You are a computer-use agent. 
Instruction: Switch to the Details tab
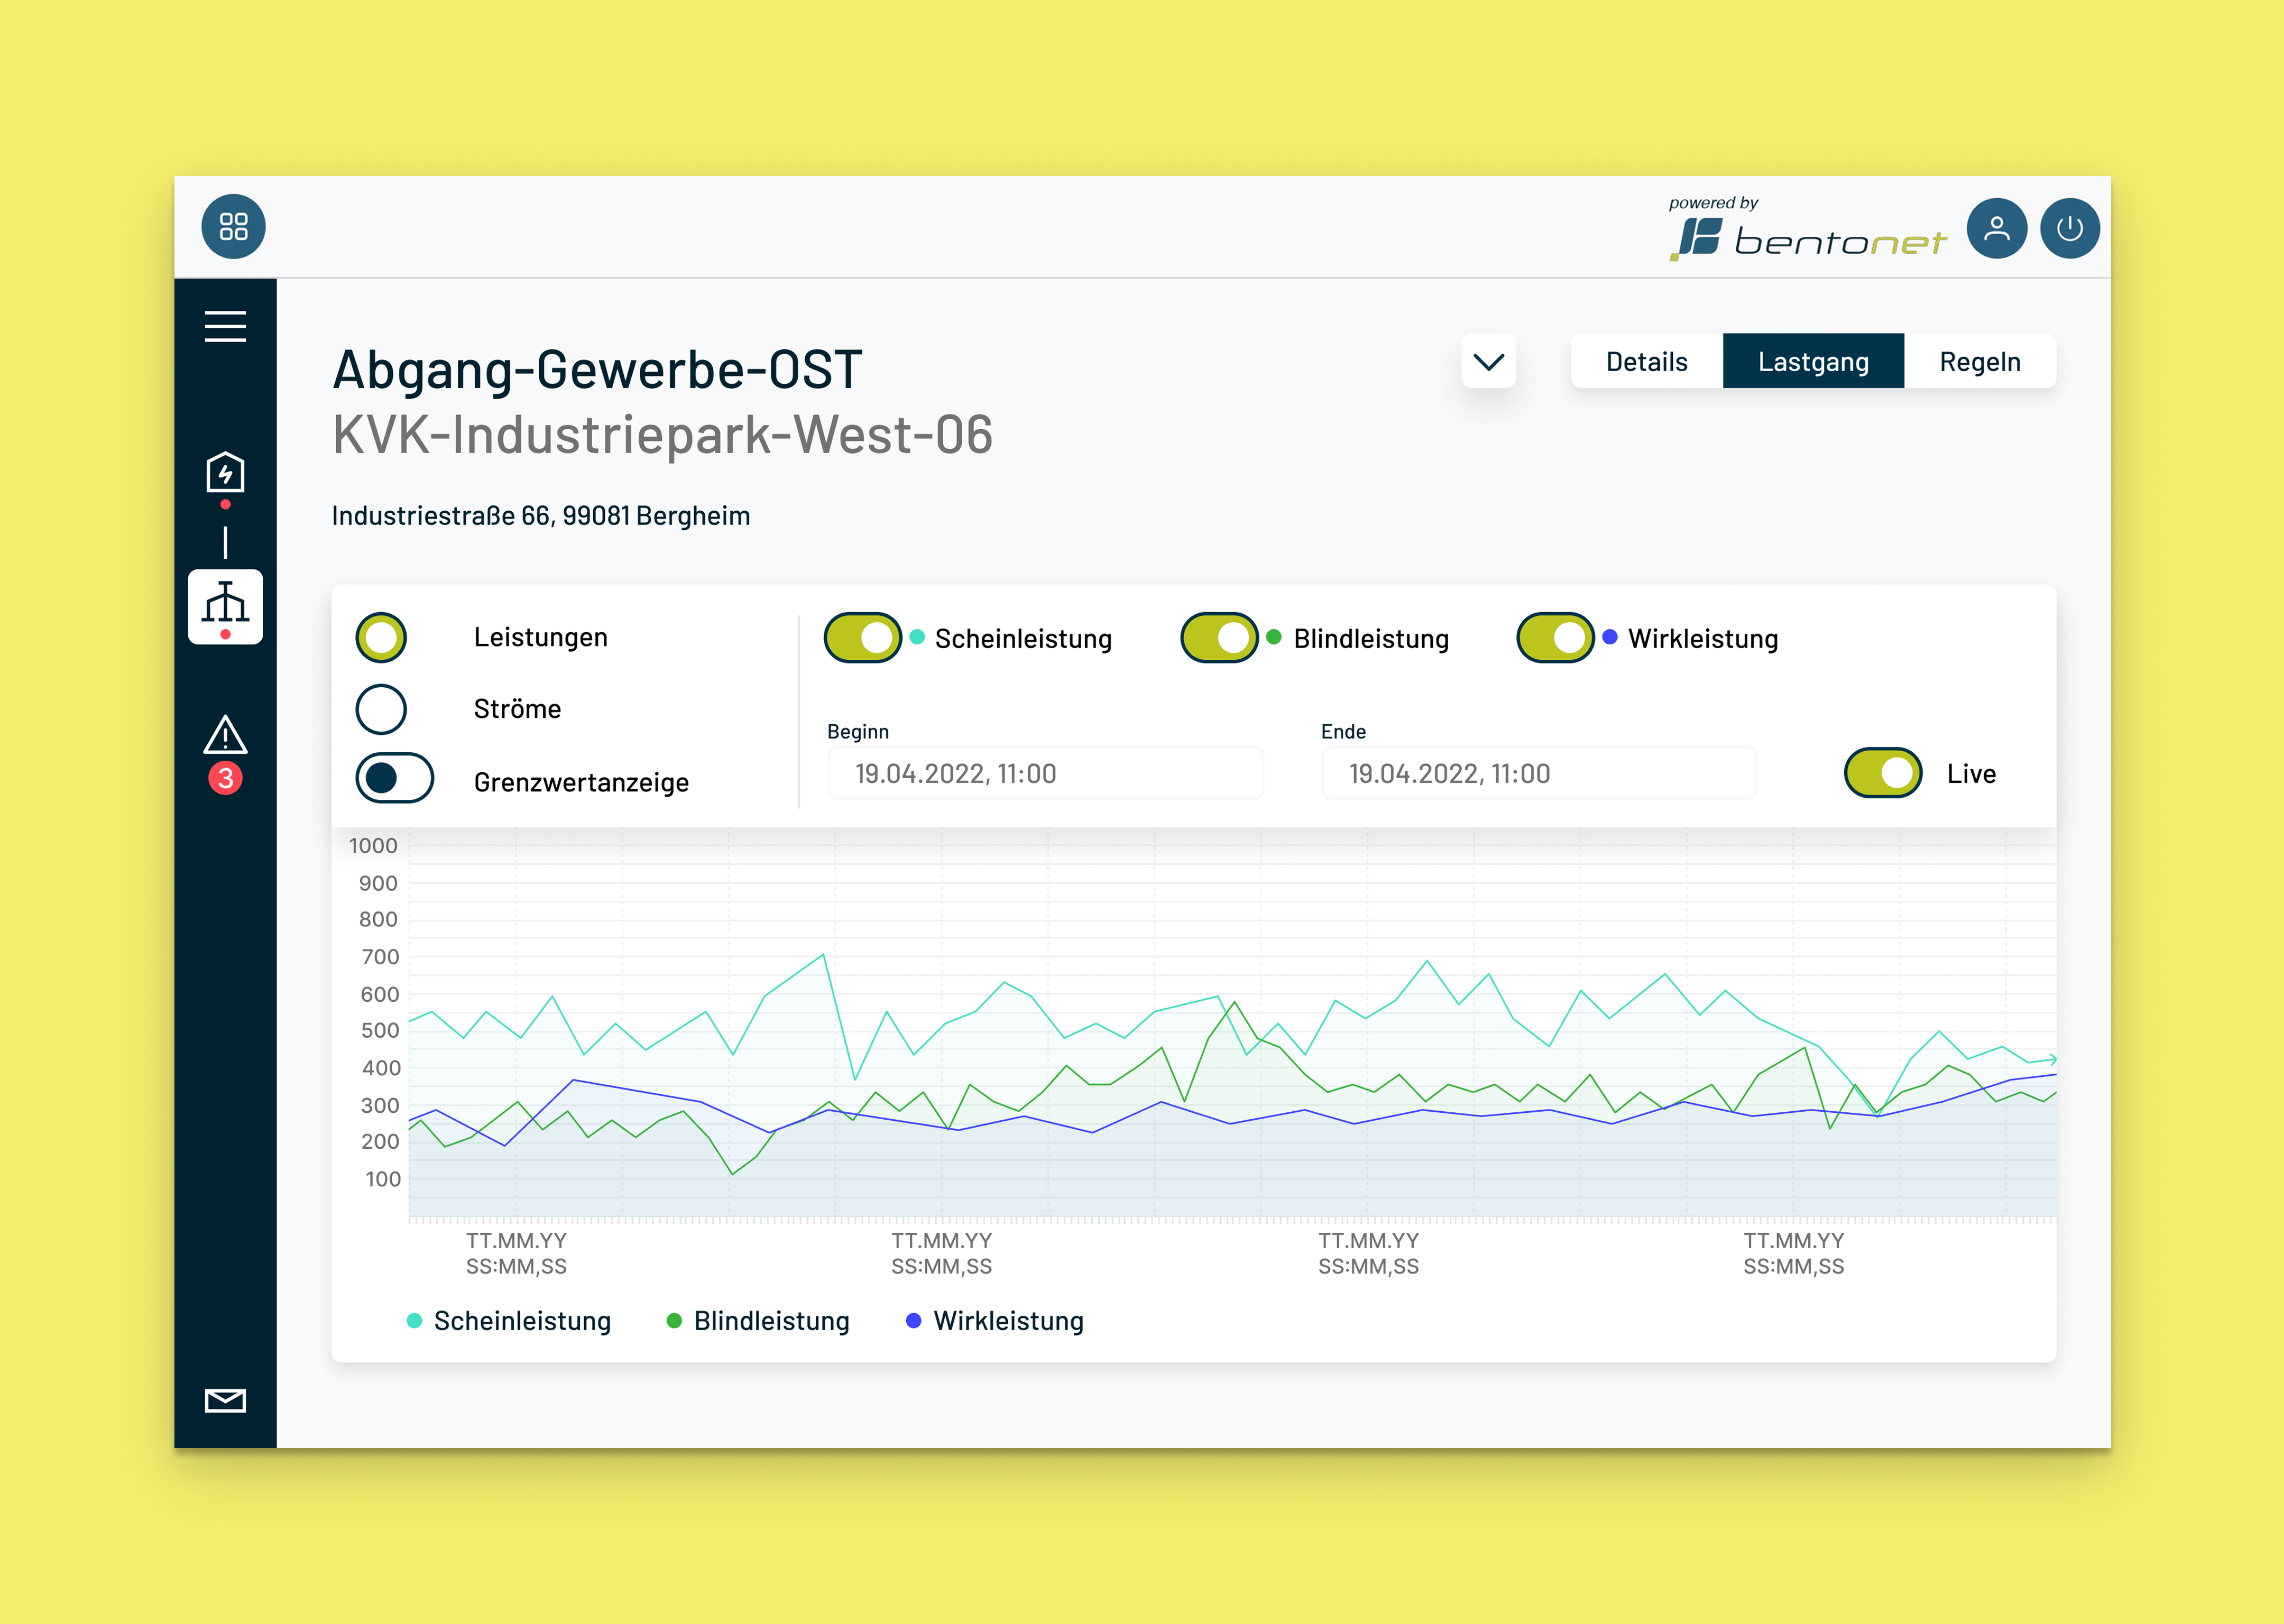(1646, 361)
